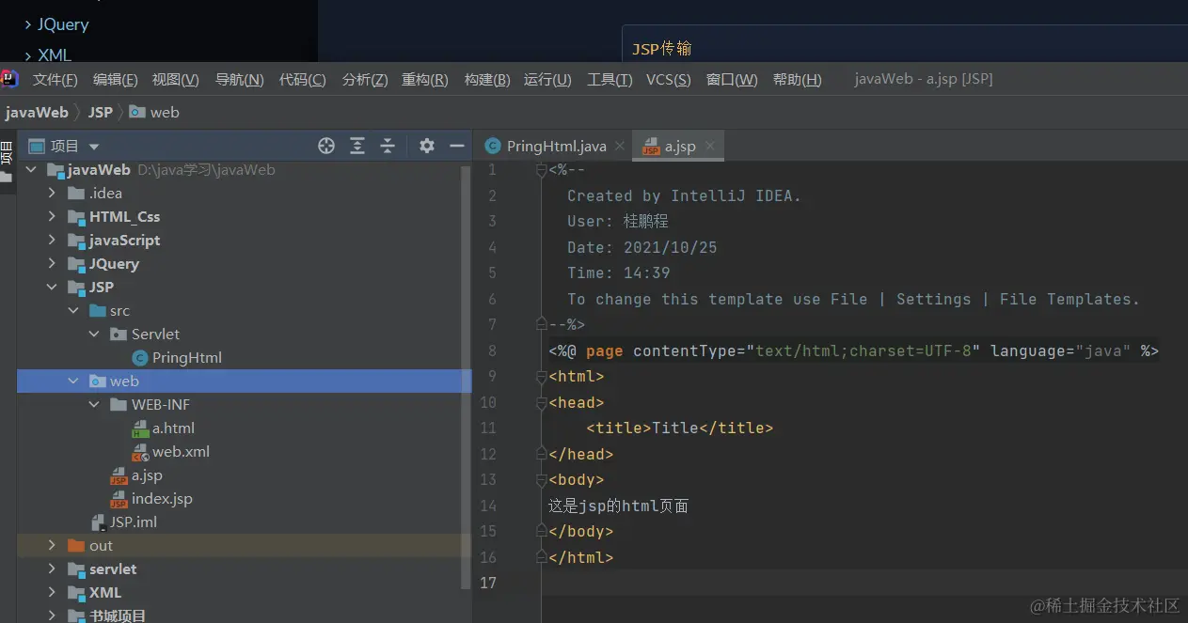Collapse the JSP module
This screenshot has width=1188, height=623.
(x=53, y=288)
